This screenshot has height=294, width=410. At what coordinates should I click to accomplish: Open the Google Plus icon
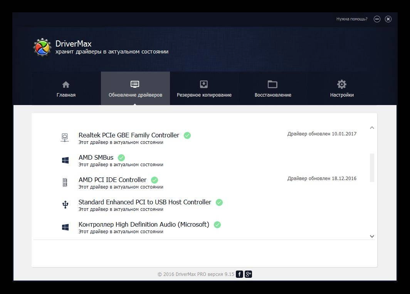tap(249, 274)
